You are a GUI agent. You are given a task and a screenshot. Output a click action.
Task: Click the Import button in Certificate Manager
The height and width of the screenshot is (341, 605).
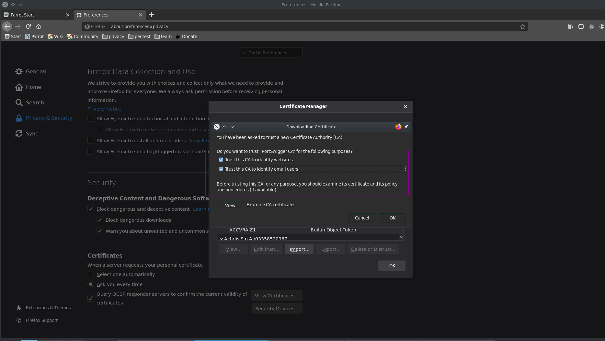299,249
